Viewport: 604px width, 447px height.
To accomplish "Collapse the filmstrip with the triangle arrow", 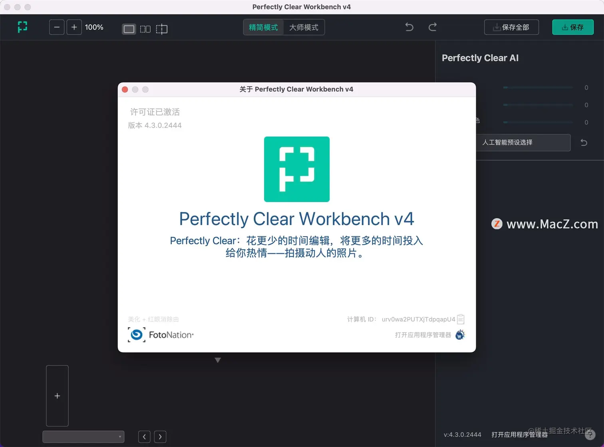I will coord(218,360).
